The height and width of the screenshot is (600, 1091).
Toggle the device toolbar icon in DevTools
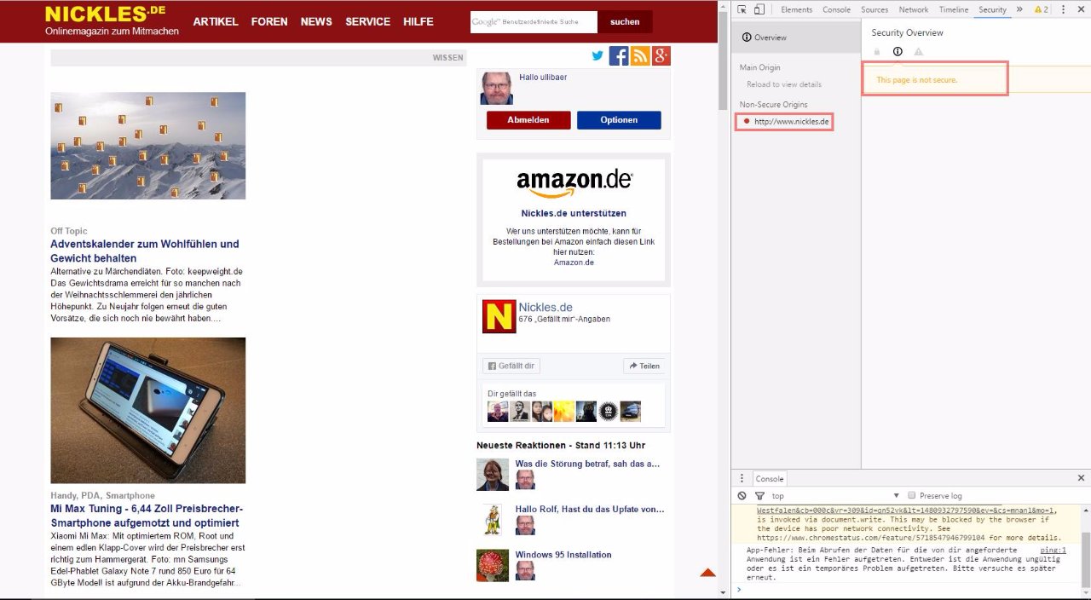pos(759,9)
